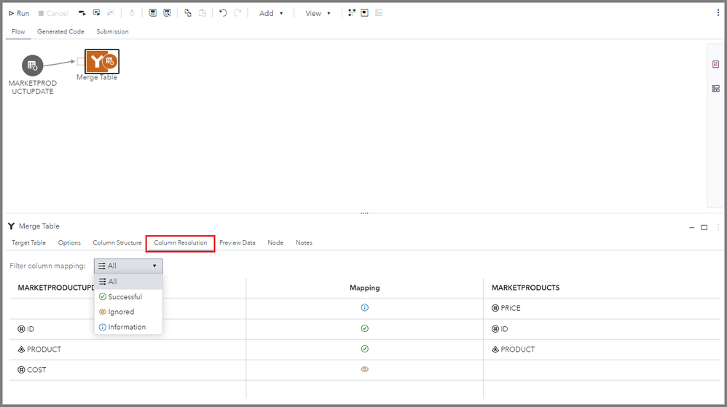The height and width of the screenshot is (407, 727).
Task: Click the horizontal pane splitter handle
Action: point(364,213)
